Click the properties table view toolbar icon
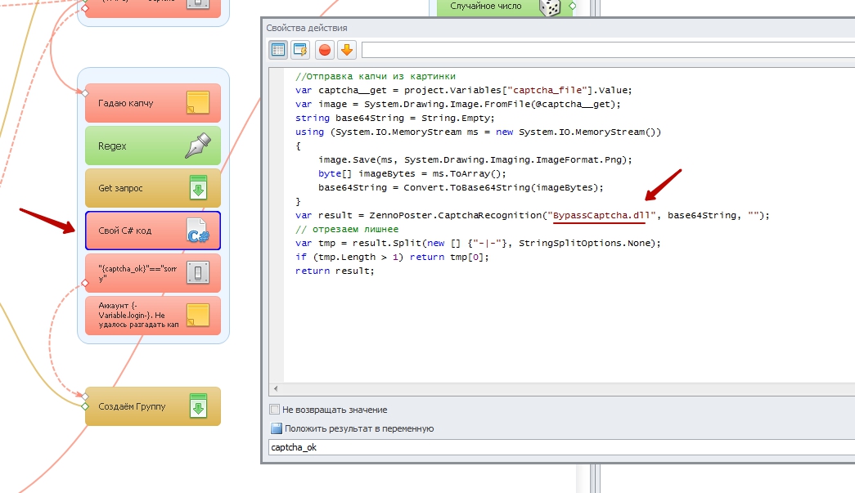The image size is (855, 493). (x=278, y=50)
